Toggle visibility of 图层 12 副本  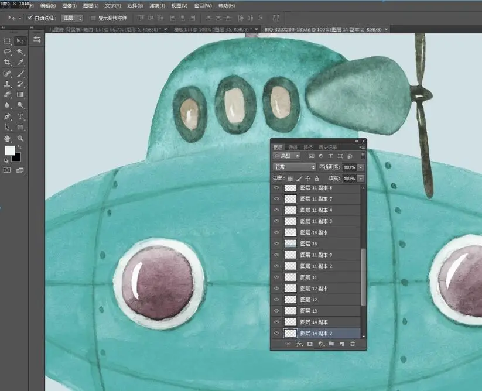click(276, 289)
